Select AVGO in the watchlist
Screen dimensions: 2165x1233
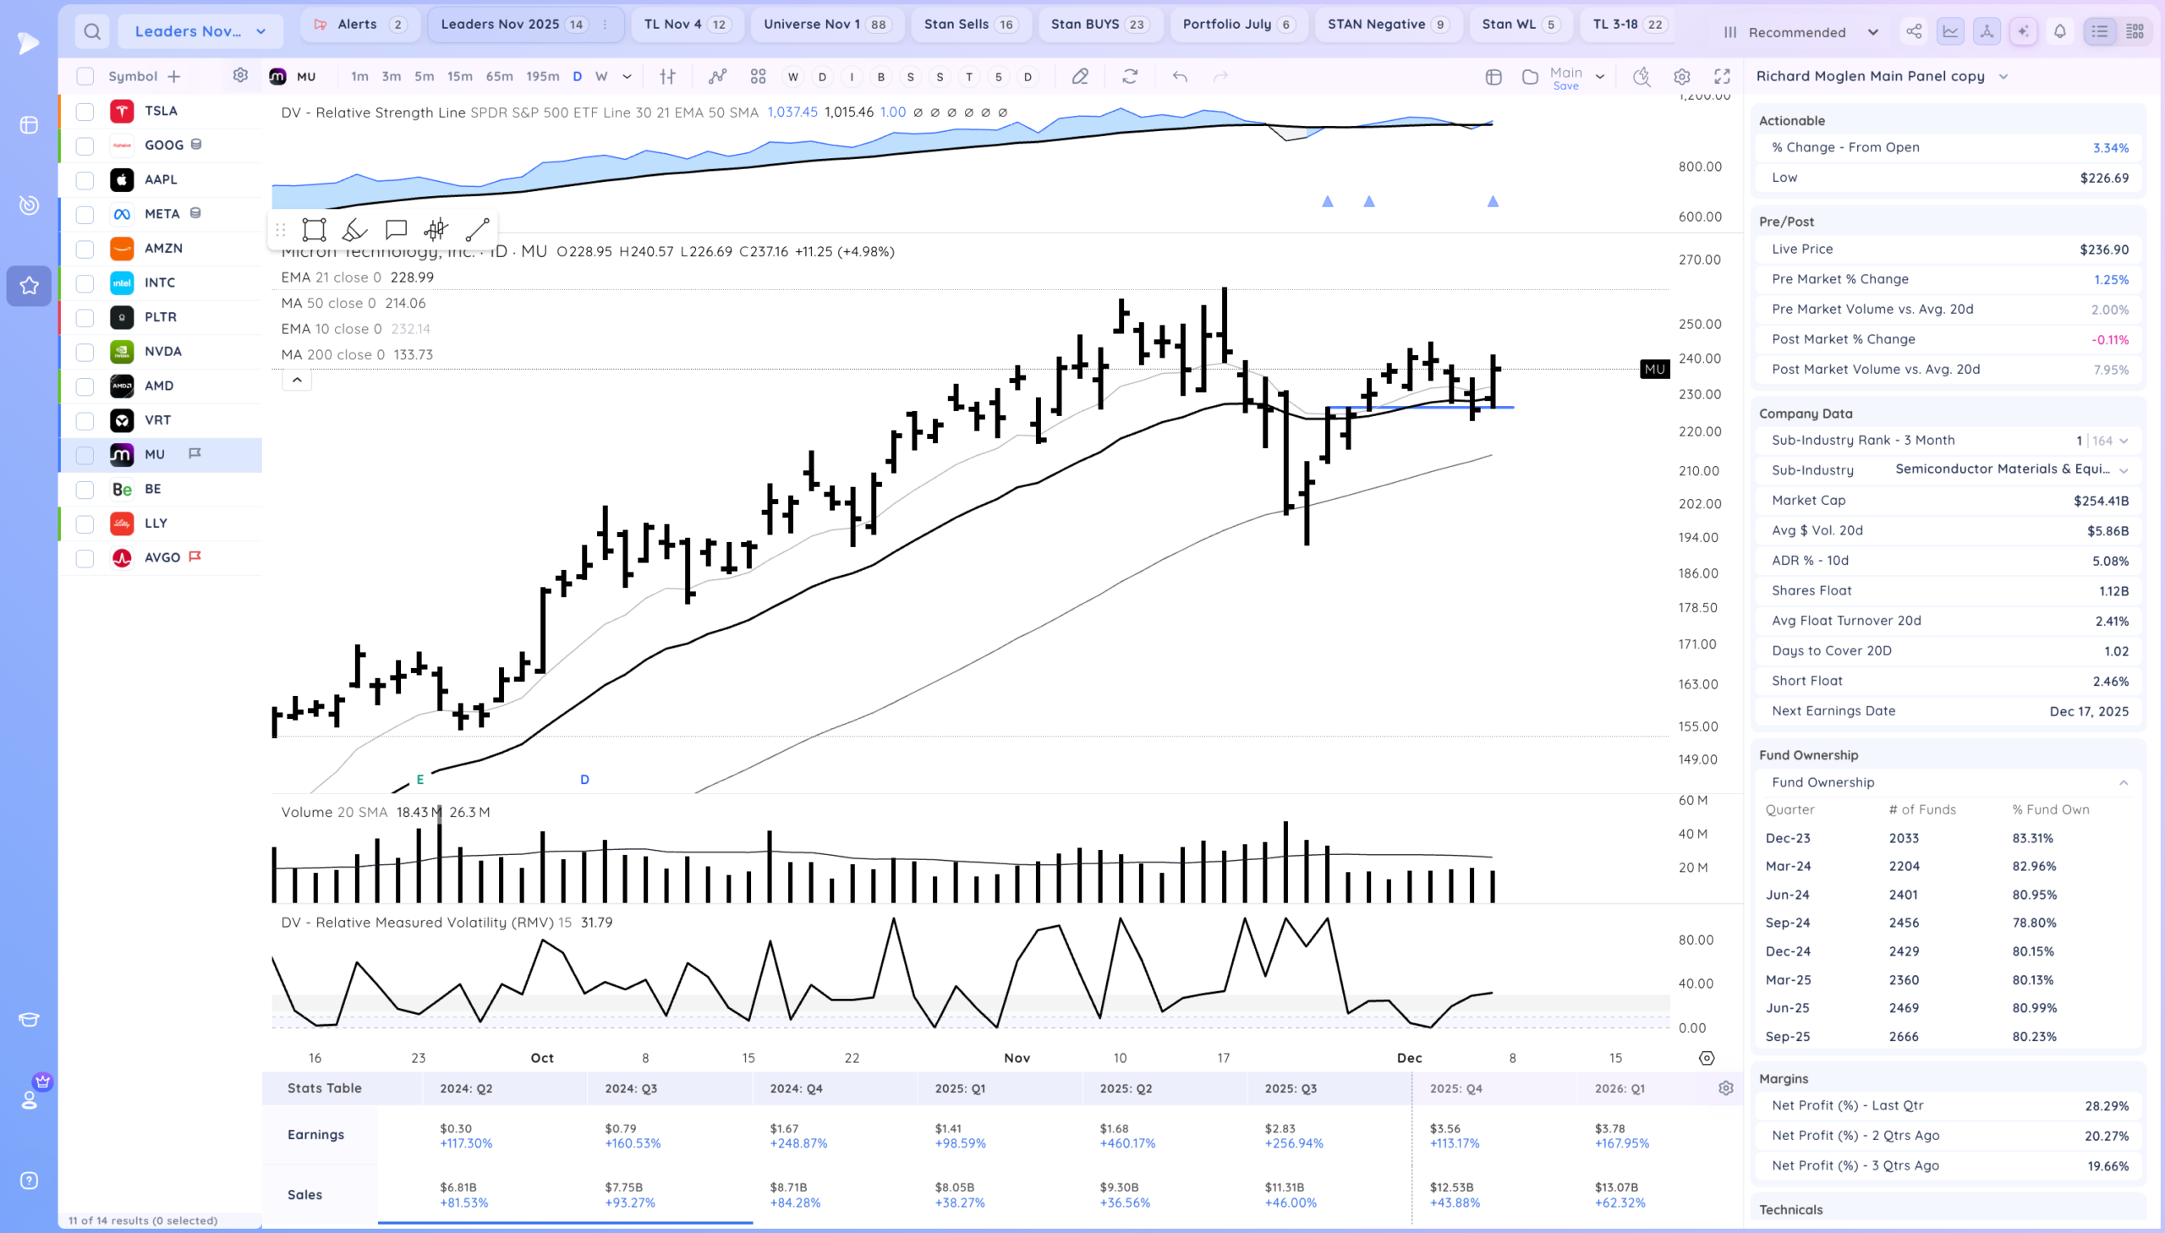click(162, 557)
